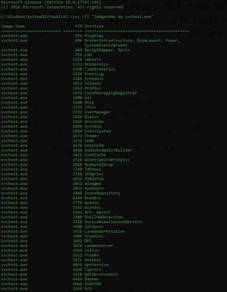Select the DeviceAssociationService entry
This screenshot has height=292, width=227.
click(x=113, y=222)
